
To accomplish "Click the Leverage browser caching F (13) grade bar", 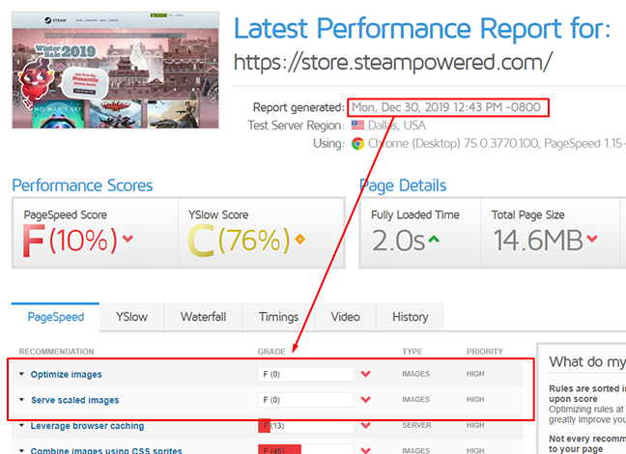I will pyautogui.click(x=306, y=426).
